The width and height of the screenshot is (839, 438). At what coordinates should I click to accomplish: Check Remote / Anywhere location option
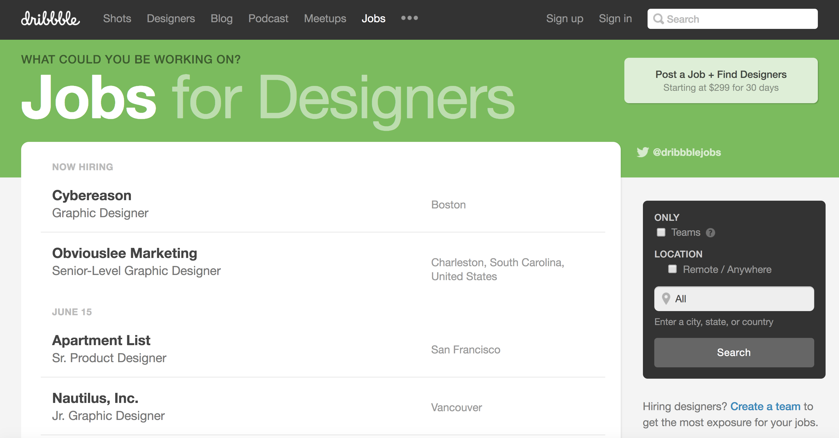point(672,269)
